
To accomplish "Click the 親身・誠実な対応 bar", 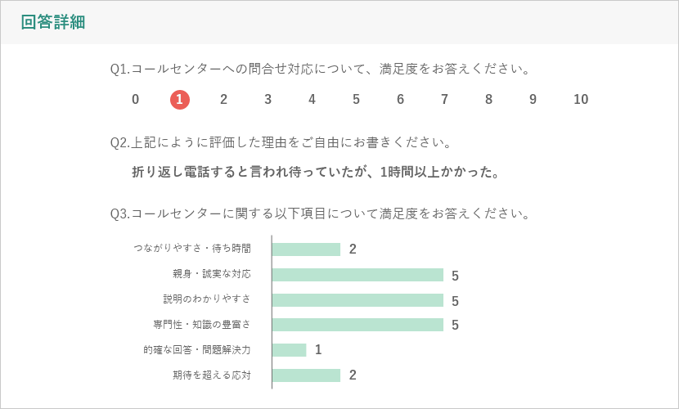I will pyautogui.click(x=358, y=275).
